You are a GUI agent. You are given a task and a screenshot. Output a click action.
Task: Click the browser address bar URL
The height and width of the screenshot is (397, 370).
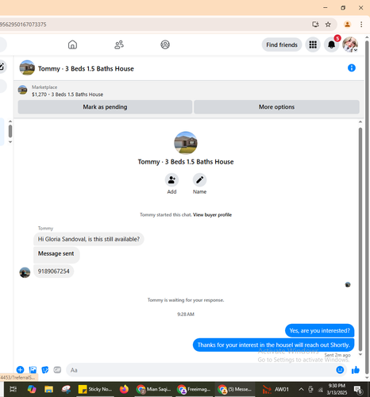tap(23, 25)
